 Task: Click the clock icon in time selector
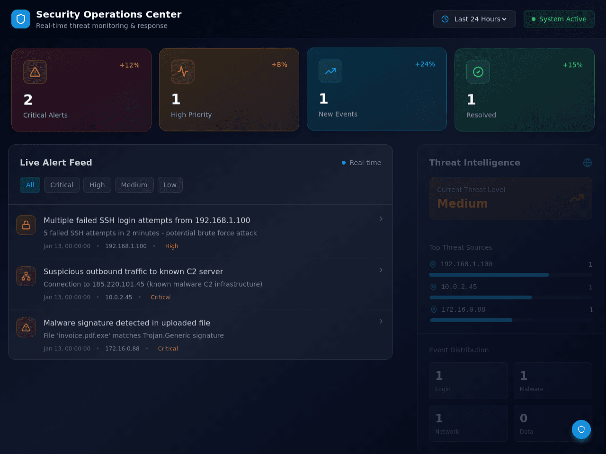tap(445, 19)
